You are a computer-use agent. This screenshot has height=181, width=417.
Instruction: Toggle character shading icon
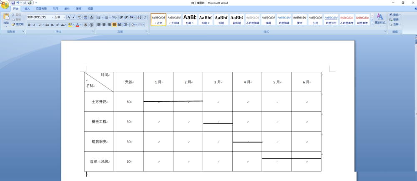[85, 25]
